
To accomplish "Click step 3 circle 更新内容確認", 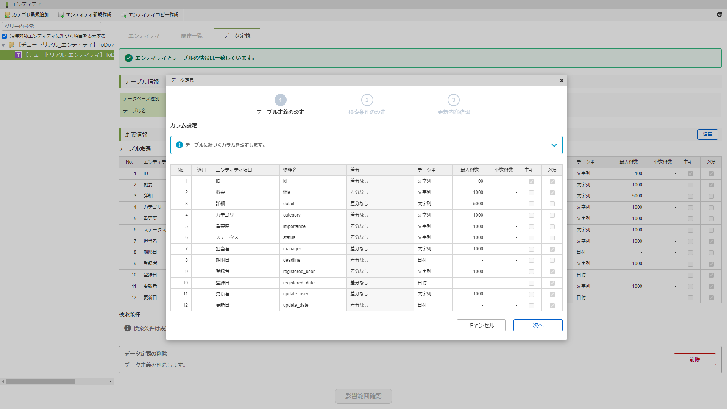I will [x=454, y=100].
